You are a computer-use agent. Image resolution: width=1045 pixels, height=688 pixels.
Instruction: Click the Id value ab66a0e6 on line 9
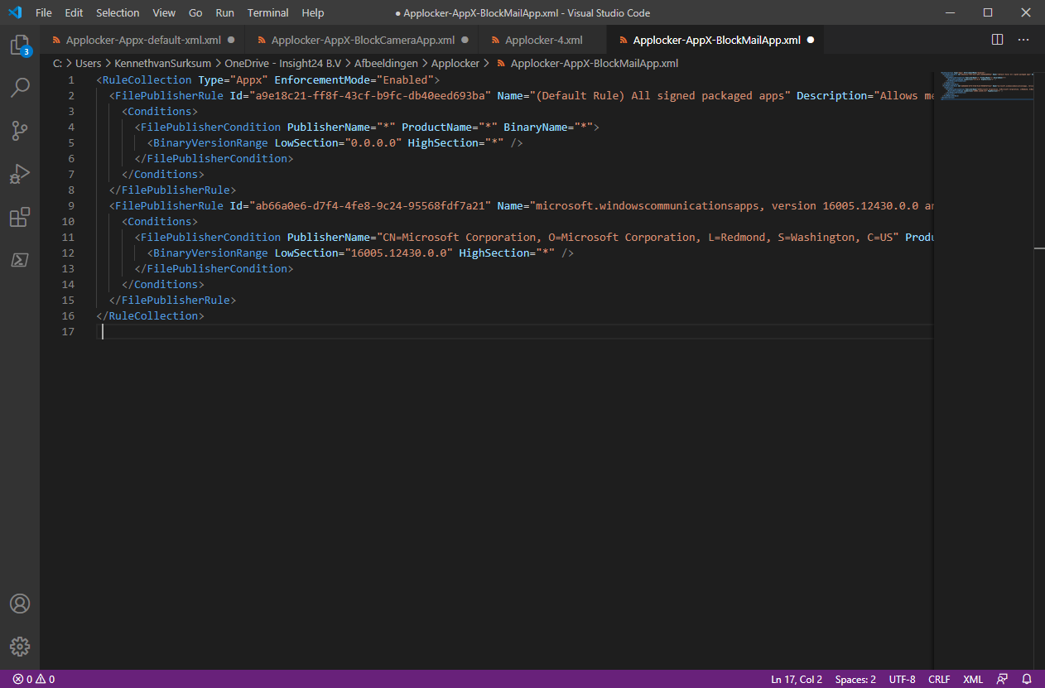[370, 205]
